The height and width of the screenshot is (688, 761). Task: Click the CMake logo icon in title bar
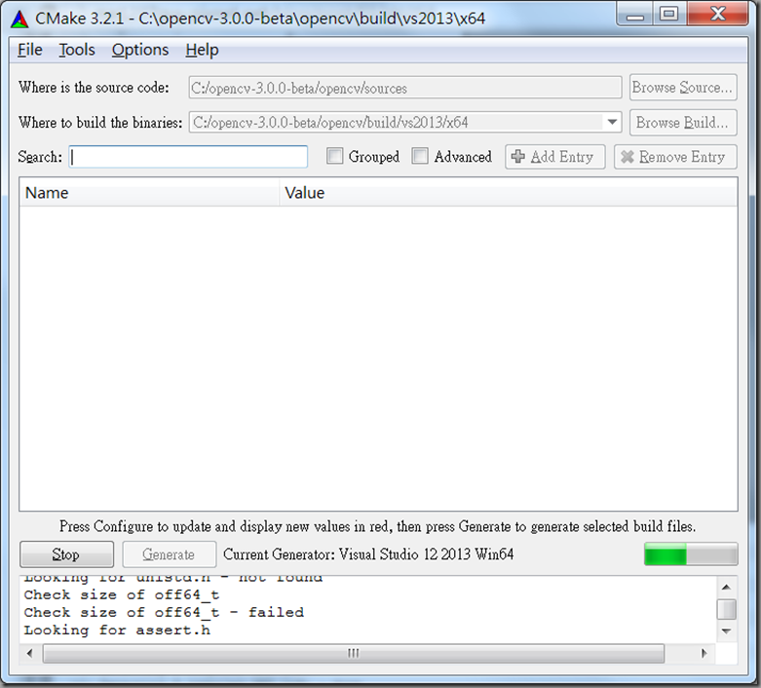click(x=19, y=19)
